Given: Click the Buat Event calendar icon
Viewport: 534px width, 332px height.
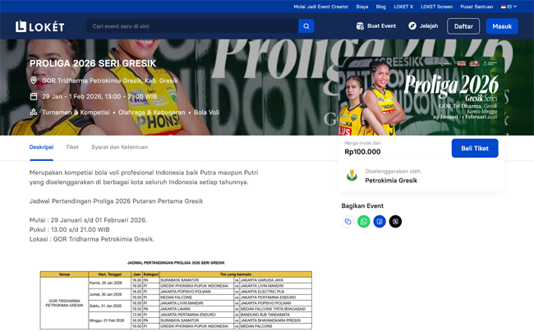Looking at the screenshot, I should [360, 25].
